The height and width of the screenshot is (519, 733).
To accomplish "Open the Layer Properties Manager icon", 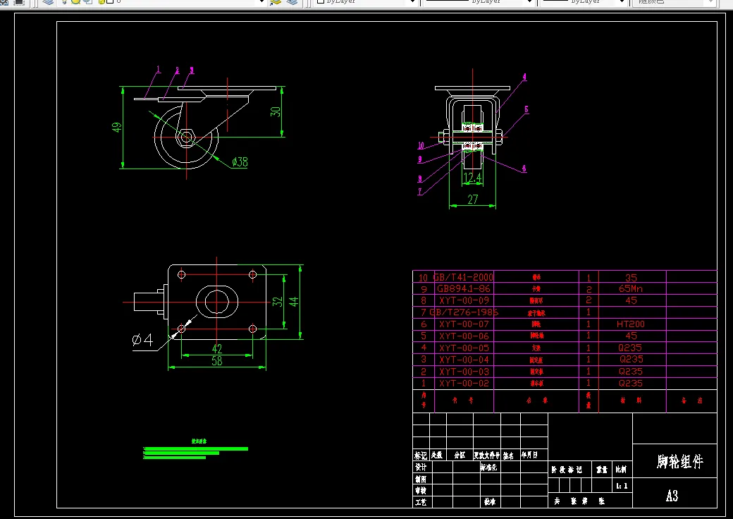I will click(x=48, y=2).
